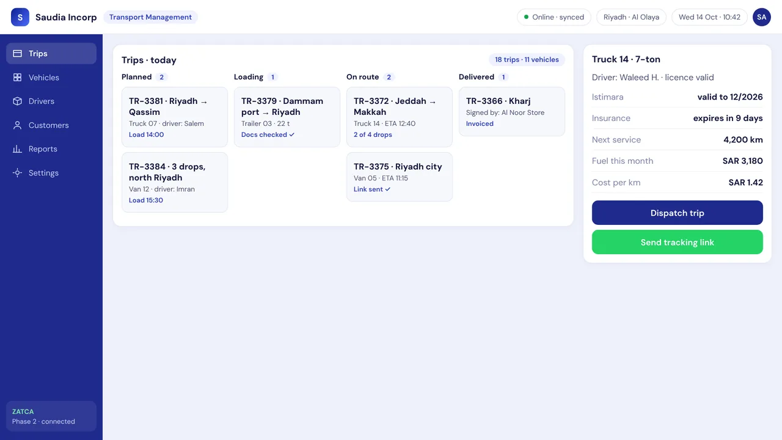
Task: Click the Loading count badge 1
Action: tap(273, 77)
